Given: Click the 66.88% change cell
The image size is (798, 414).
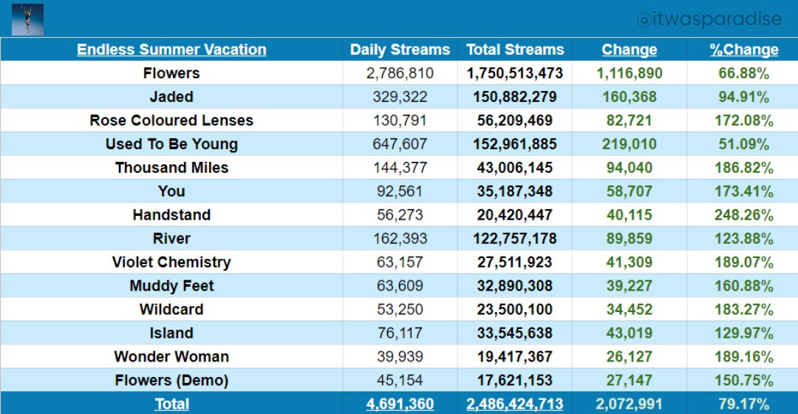Looking at the screenshot, I should tap(743, 73).
